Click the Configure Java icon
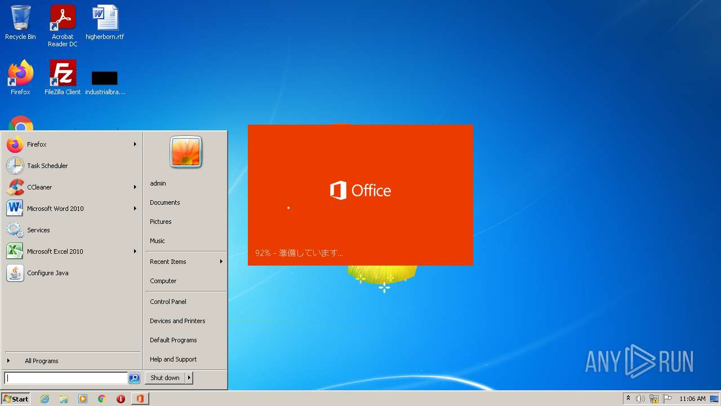Screen dimensions: 721x406 point(15,273)
